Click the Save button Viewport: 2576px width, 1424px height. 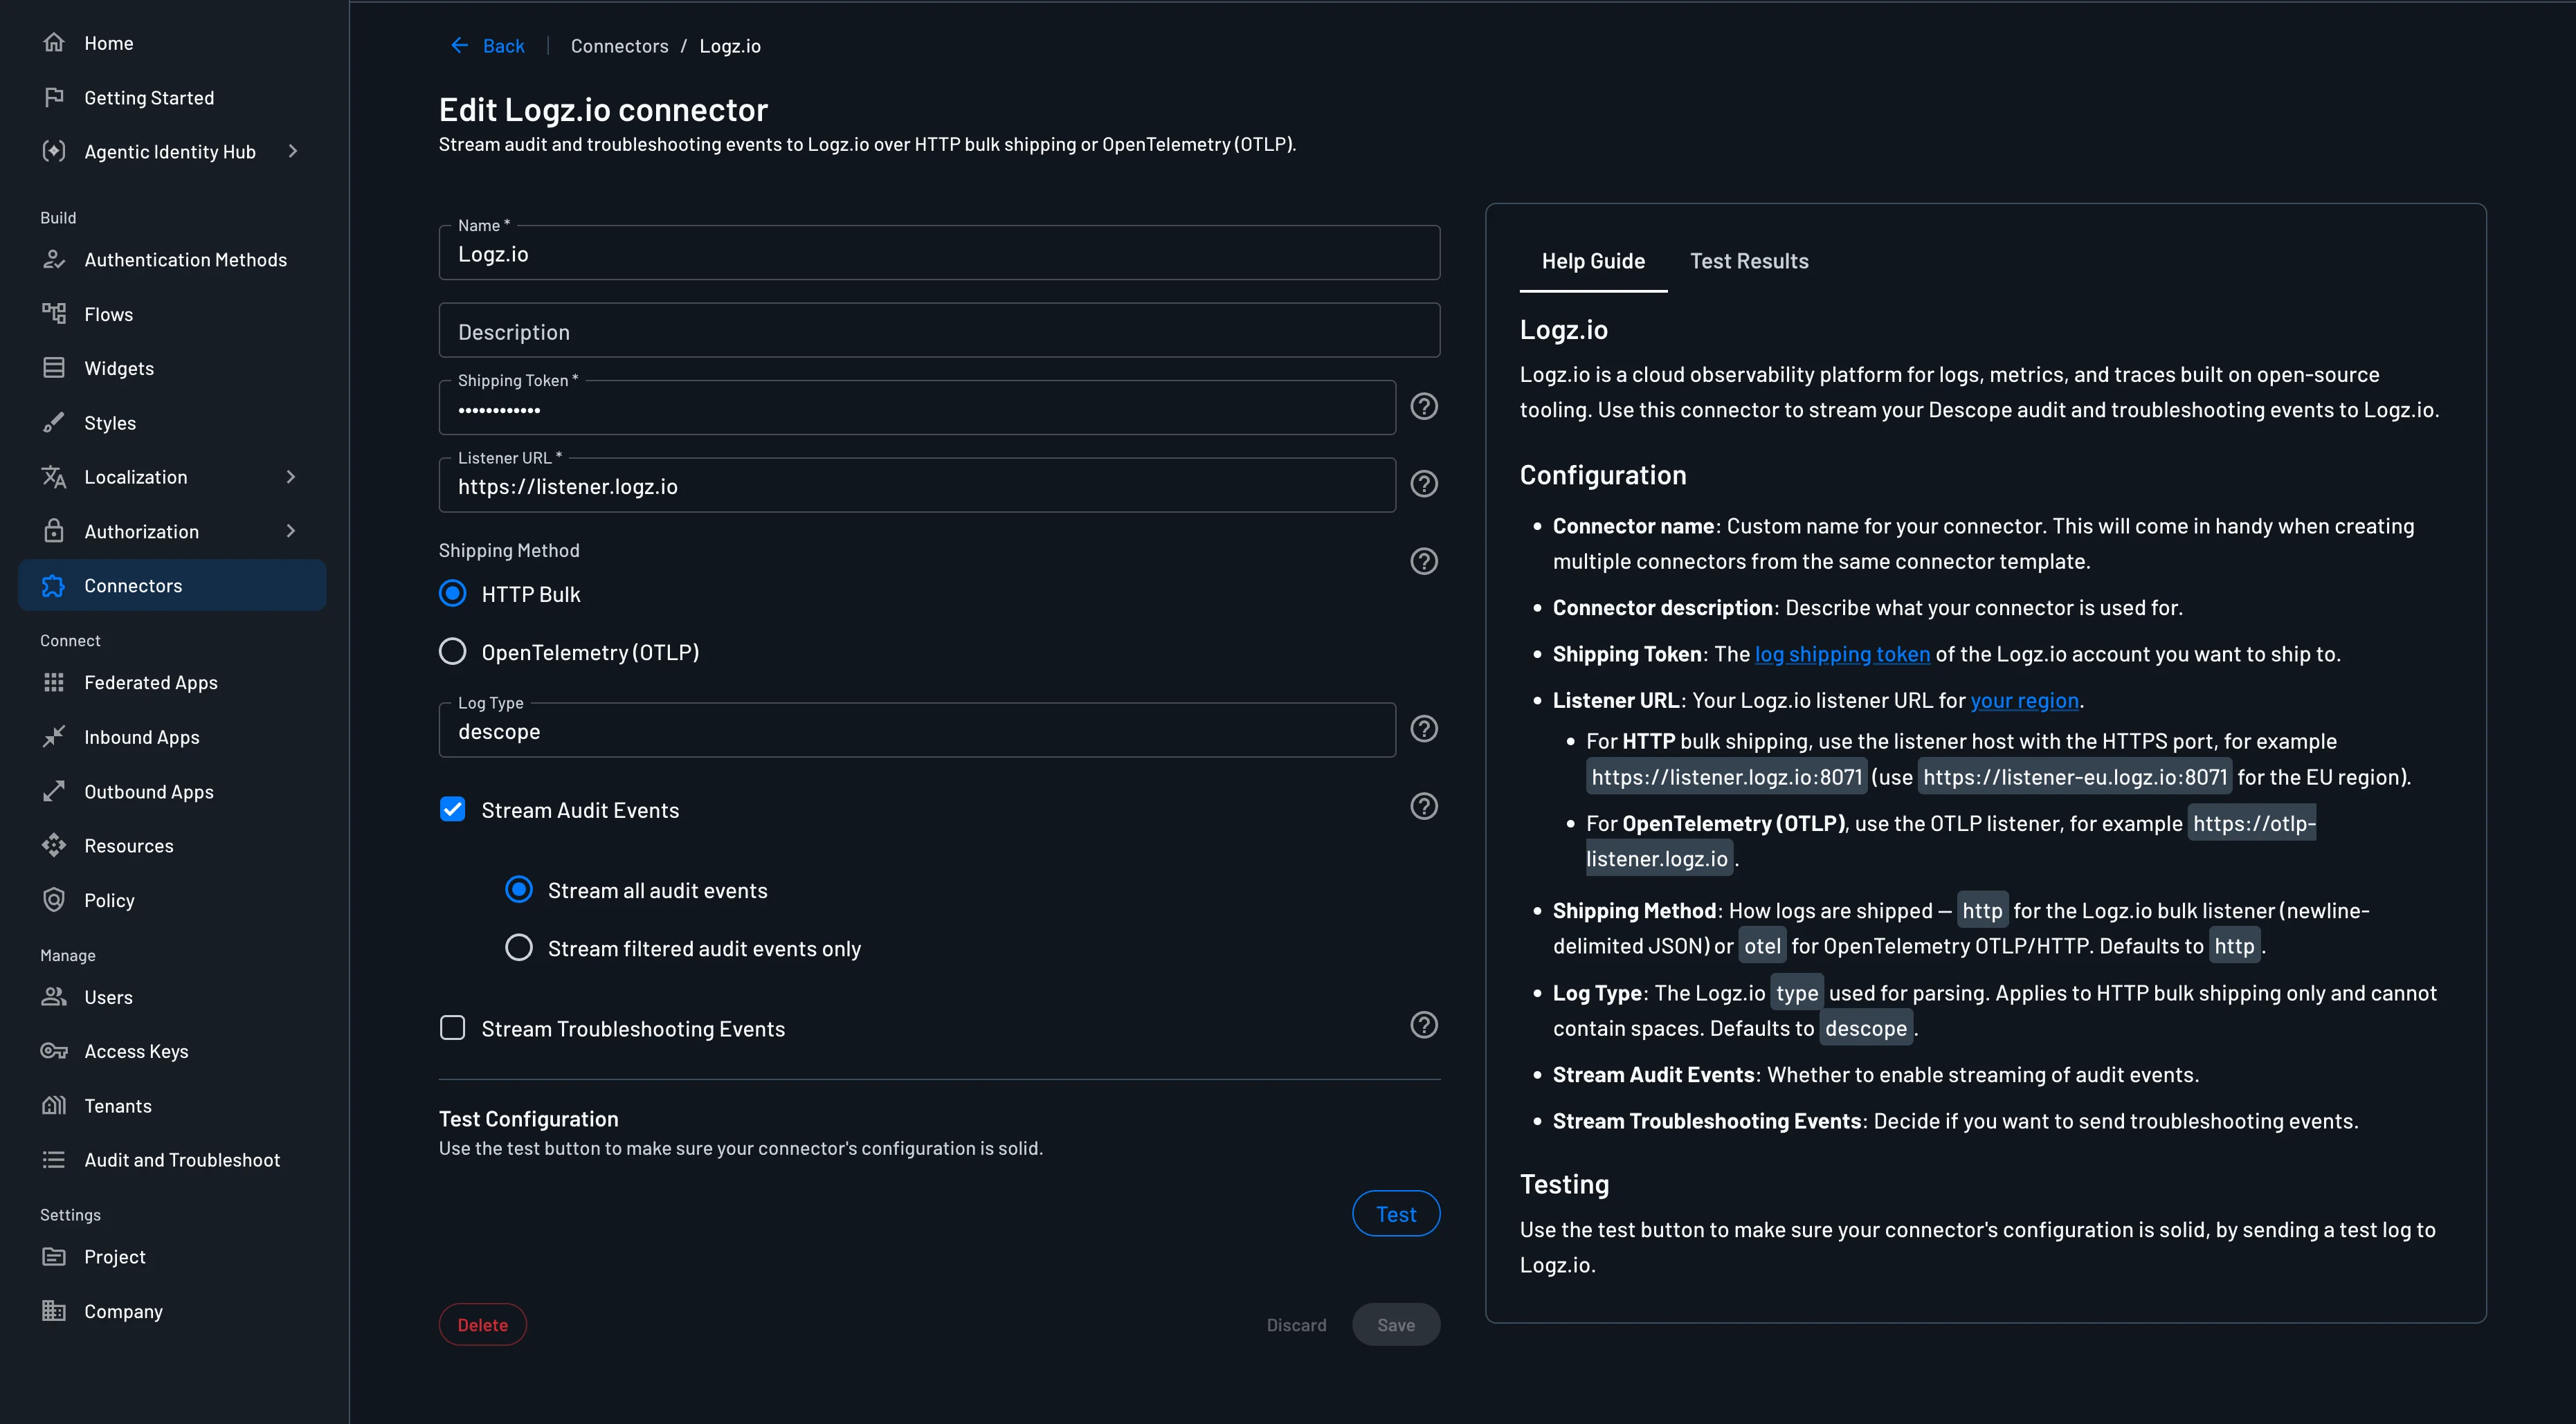pyautogui.click(x=1396, y=1325)
